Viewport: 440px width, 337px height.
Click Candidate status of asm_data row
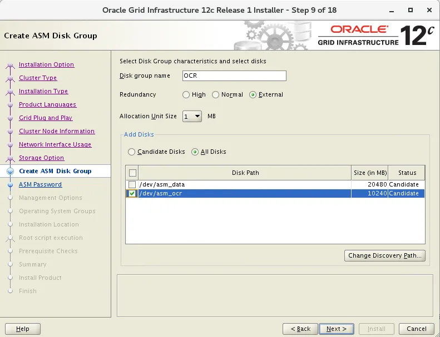tap(407, 184)
